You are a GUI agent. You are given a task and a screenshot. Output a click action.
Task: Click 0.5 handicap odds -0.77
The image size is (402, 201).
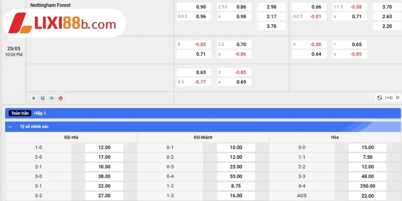194,82
